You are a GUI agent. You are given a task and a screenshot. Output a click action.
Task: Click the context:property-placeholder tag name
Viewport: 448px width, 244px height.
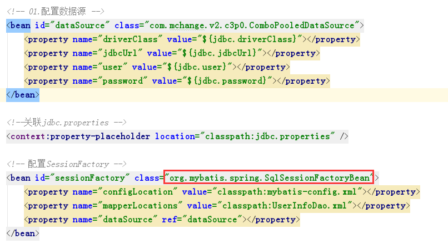point(80,136)
